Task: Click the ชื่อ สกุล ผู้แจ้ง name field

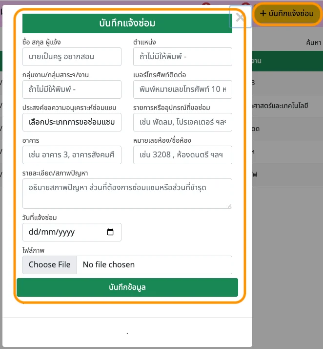Action: tap(72, 57)
